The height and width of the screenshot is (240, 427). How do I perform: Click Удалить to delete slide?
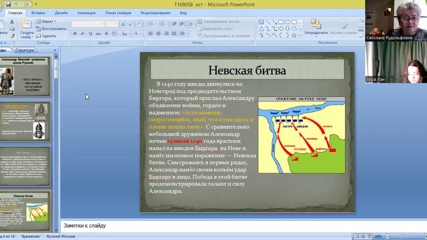point(46,35)
